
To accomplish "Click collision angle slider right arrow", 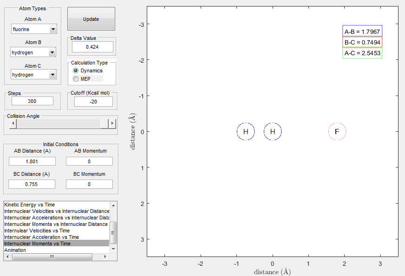I will point(112,123).
